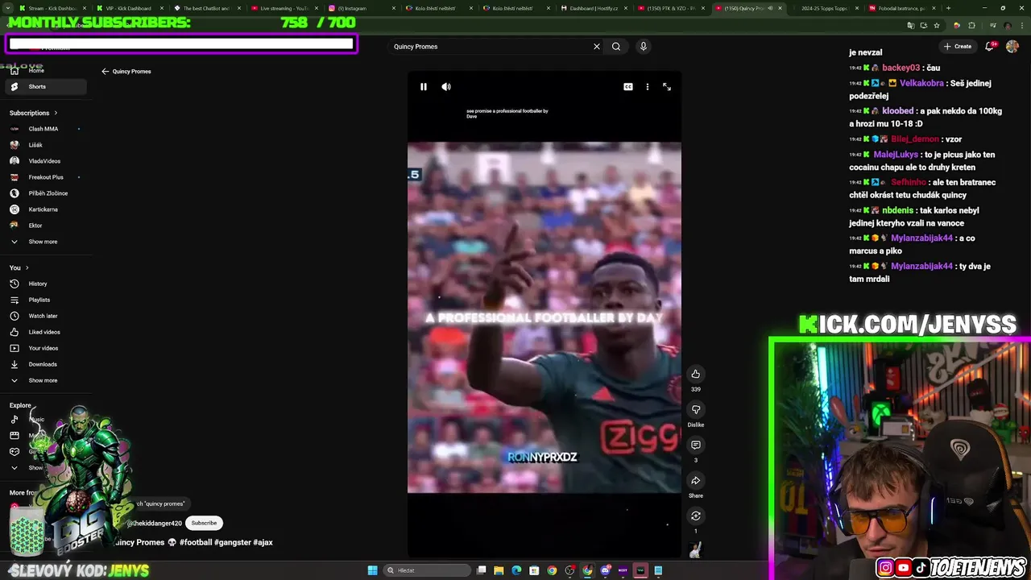Open the Lišák subscription

(x=44, y=145)
